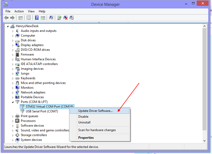Click the Forward navigation arrow
This screenshot has width=212, height=154.
12,18
